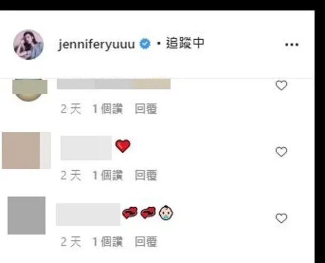
Task: Open the 2天 timestamp of the first comment
Action: pyautogui.click(x=71, y=109)
